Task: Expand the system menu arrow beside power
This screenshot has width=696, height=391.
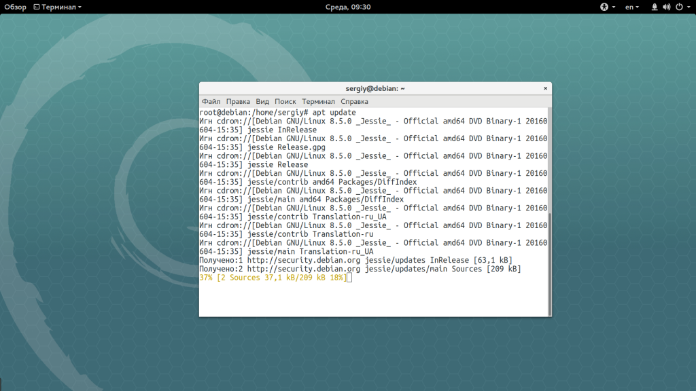Action: click(x=687, y=7)
